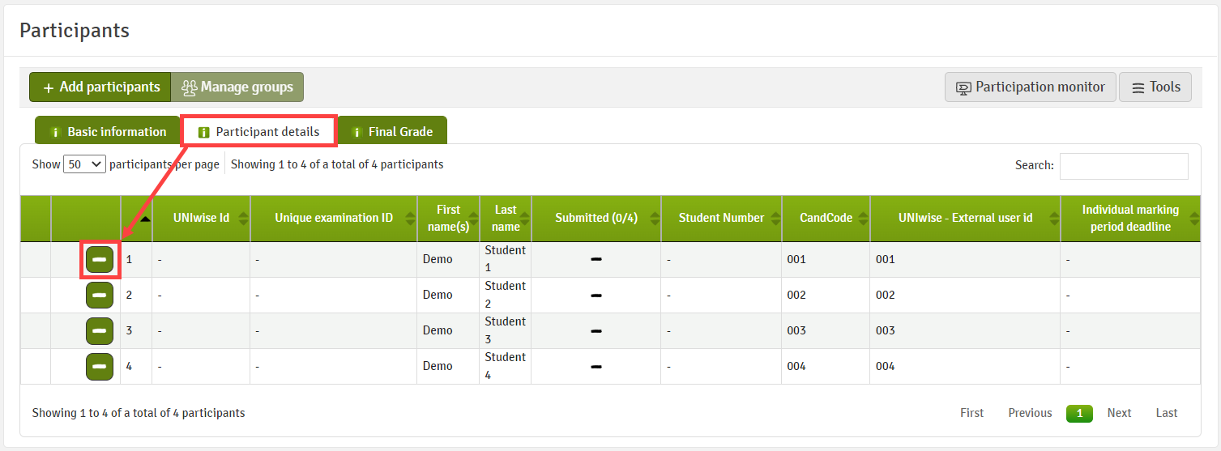Sort by the UNIwise Id column
Screen dimensions: 1221x451
[201, 218]
